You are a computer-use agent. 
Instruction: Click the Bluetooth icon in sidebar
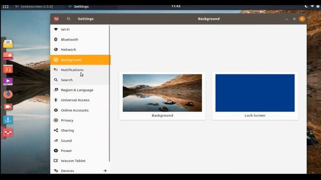point(56,39)
